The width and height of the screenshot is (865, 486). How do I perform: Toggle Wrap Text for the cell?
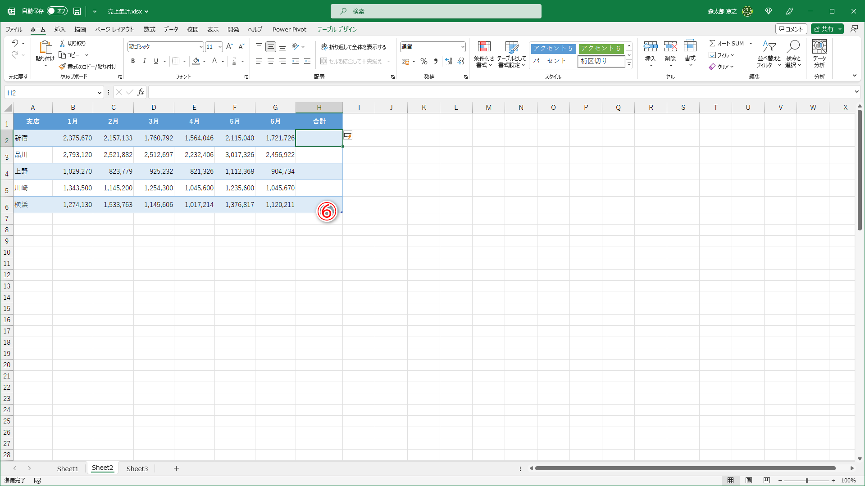point(354,47)
